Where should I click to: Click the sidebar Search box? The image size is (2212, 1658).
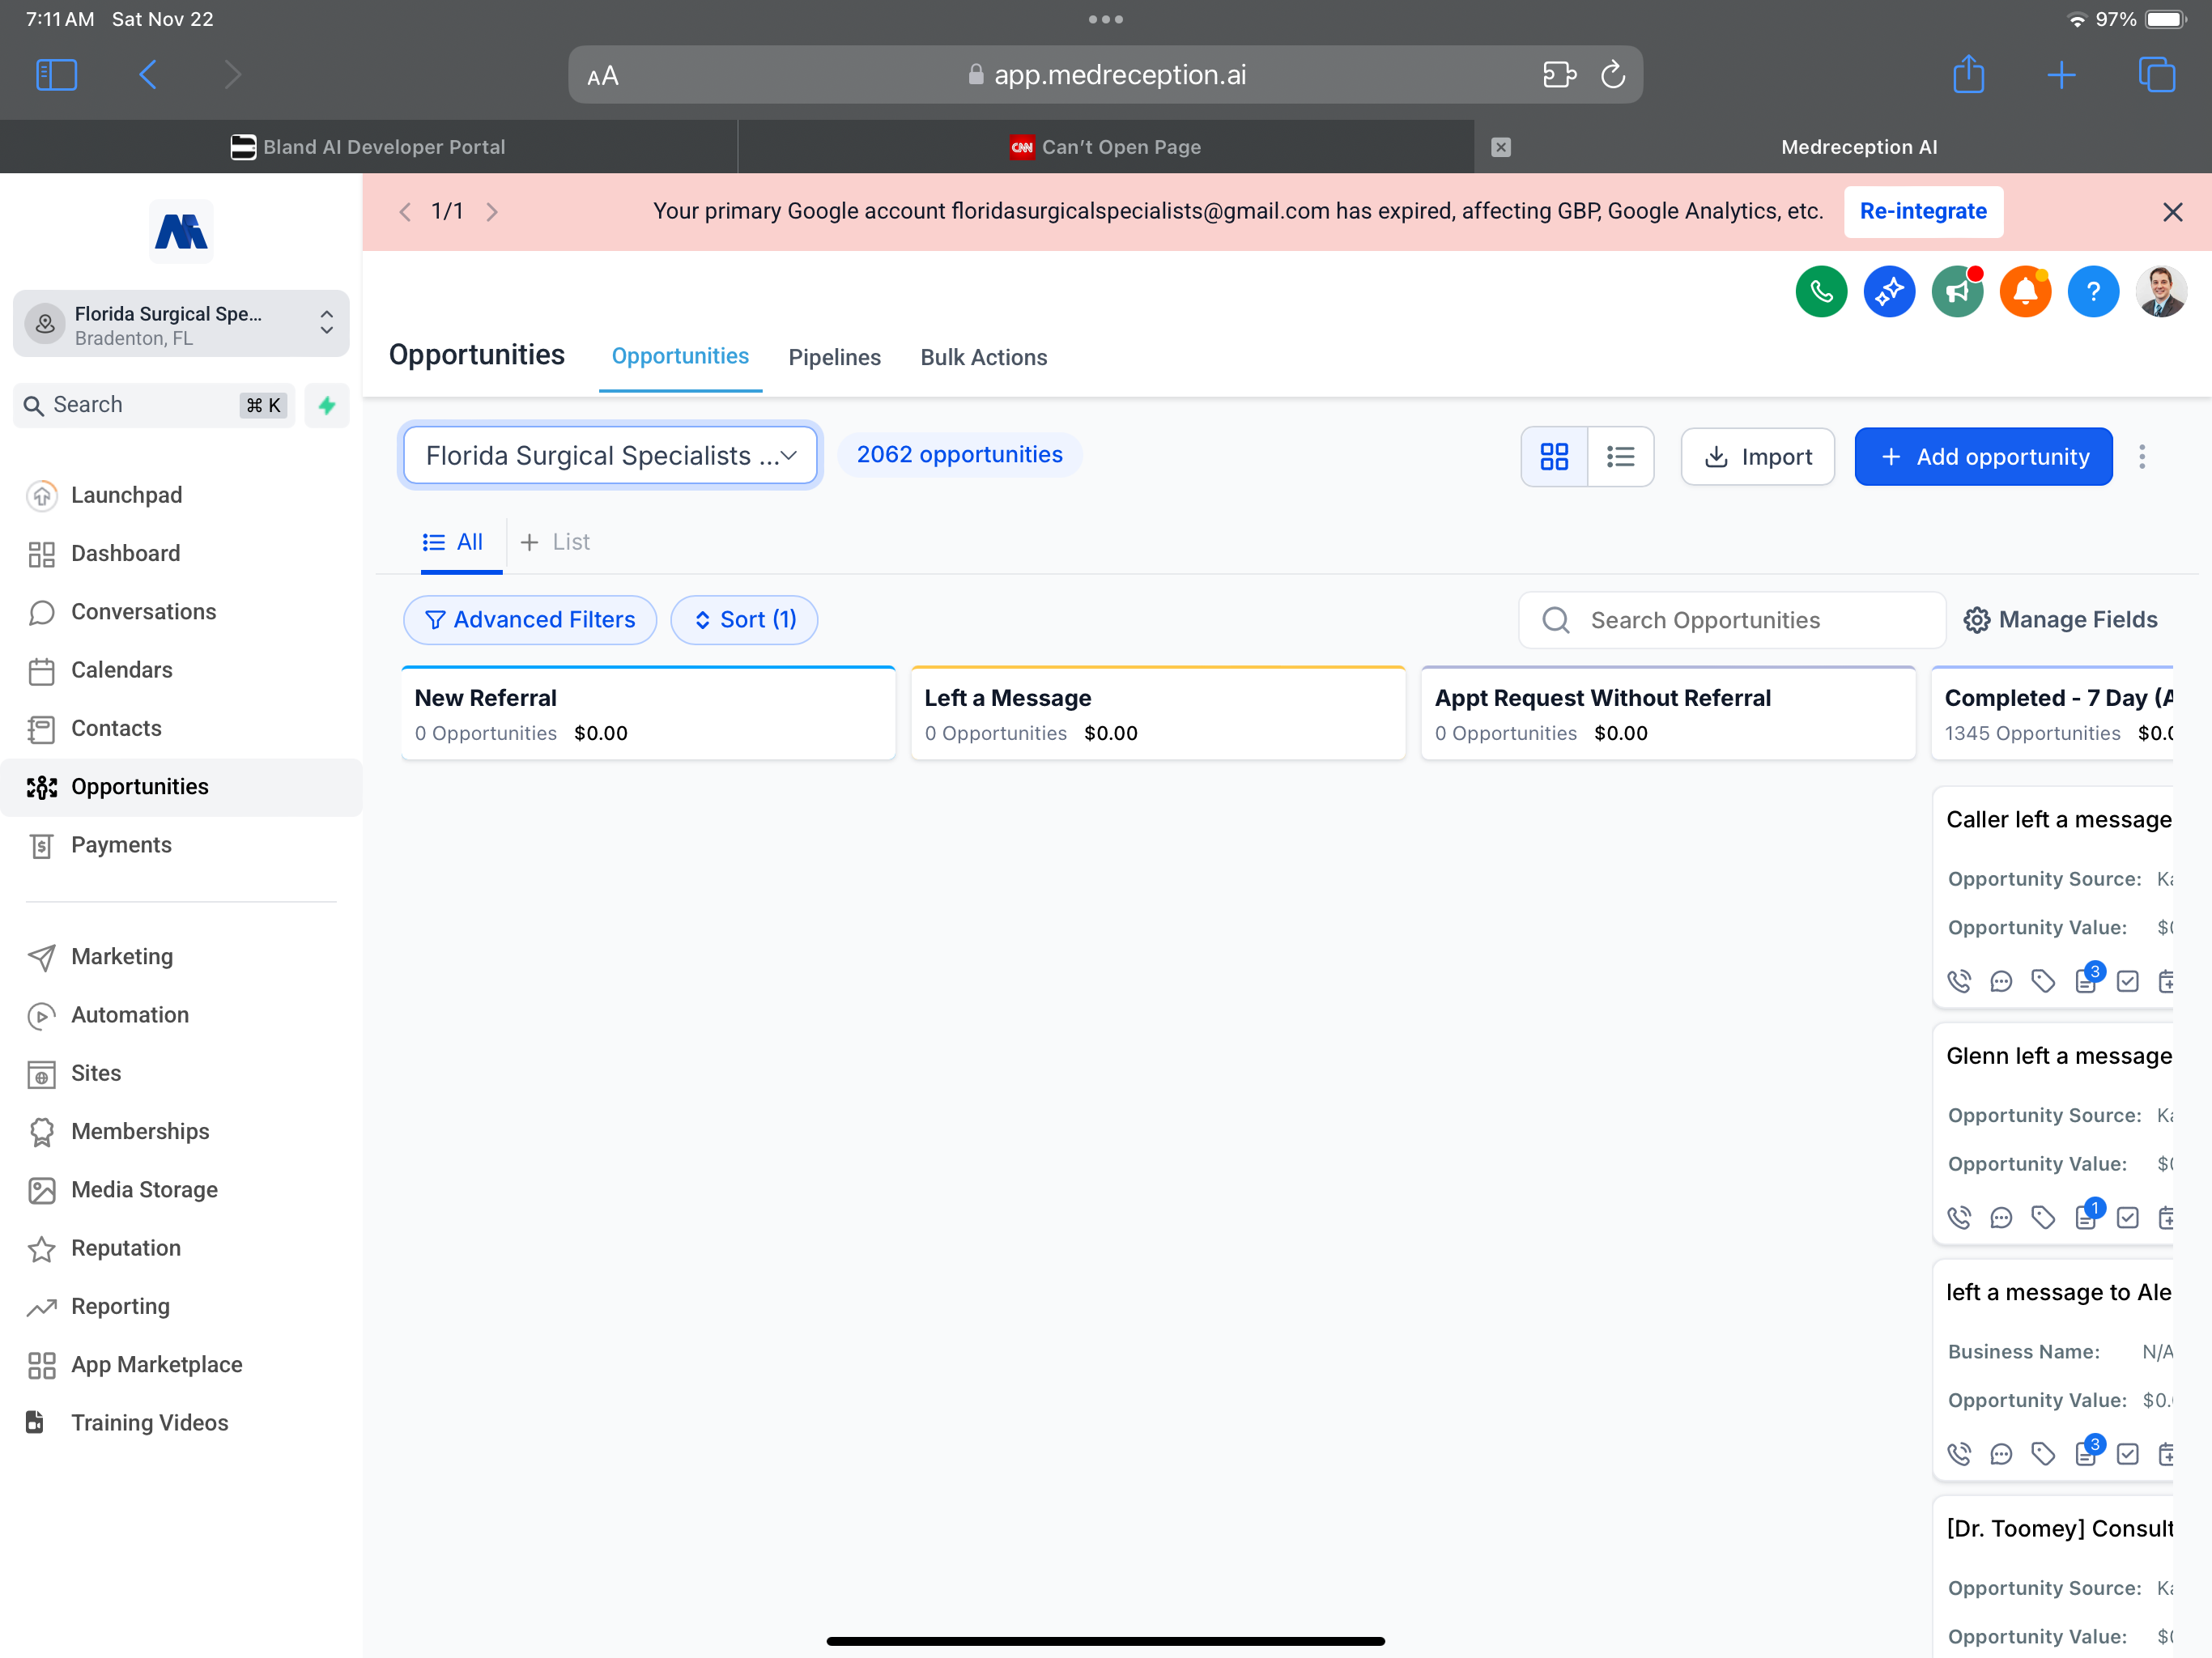154,405
